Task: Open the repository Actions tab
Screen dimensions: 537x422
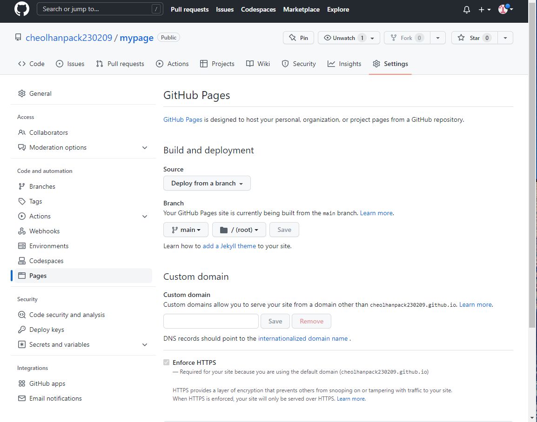Action: (172, 64)
